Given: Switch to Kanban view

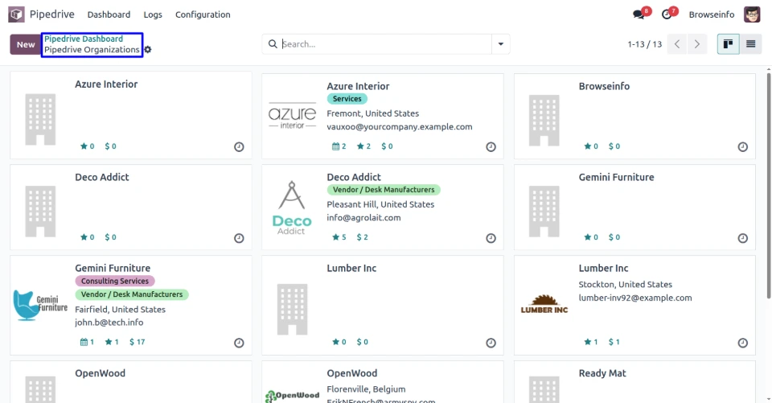Looking at the screenshot, I should [x=728, y=44].
